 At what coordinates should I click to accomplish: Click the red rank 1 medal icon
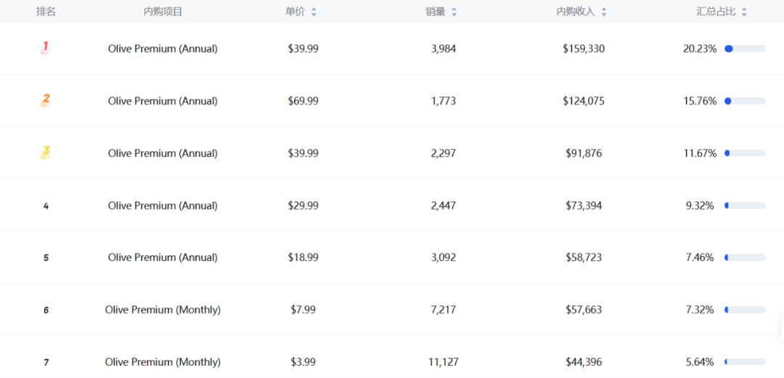click(45, 48)
